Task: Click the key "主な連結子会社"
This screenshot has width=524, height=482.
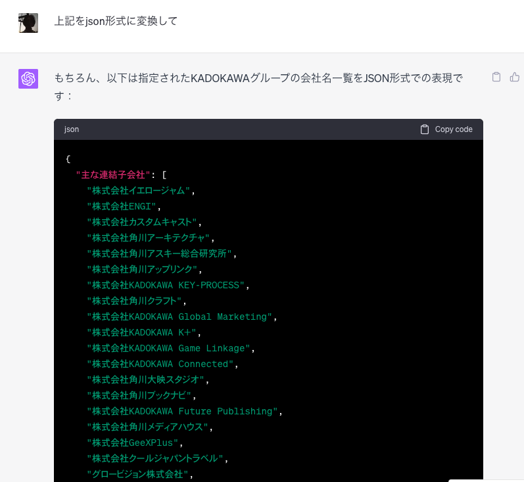Action: pos(113,175)
